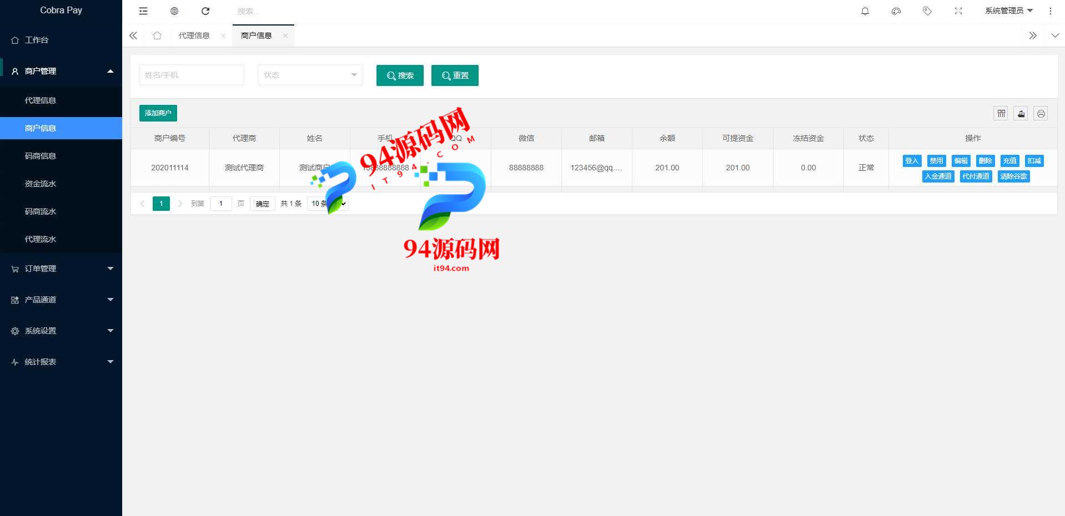1065x516 pixels.
Task: Click the 冻结资金 value 0.00
Action: click(808, 168)
